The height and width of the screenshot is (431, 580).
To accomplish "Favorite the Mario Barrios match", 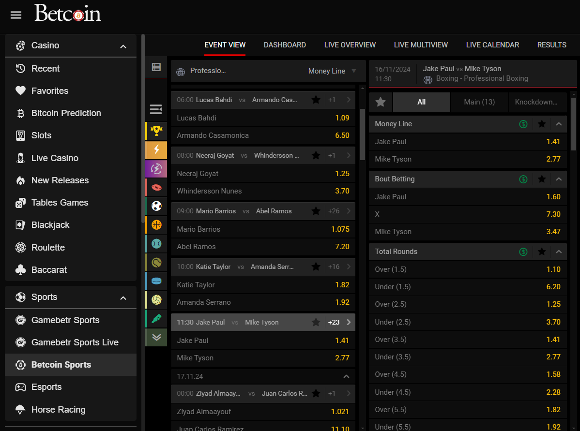I will coord(316,211).
